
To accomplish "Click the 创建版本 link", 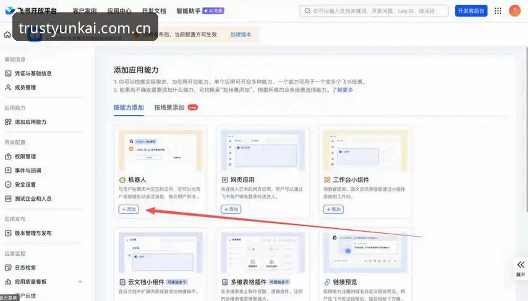I will click(241, 35).
